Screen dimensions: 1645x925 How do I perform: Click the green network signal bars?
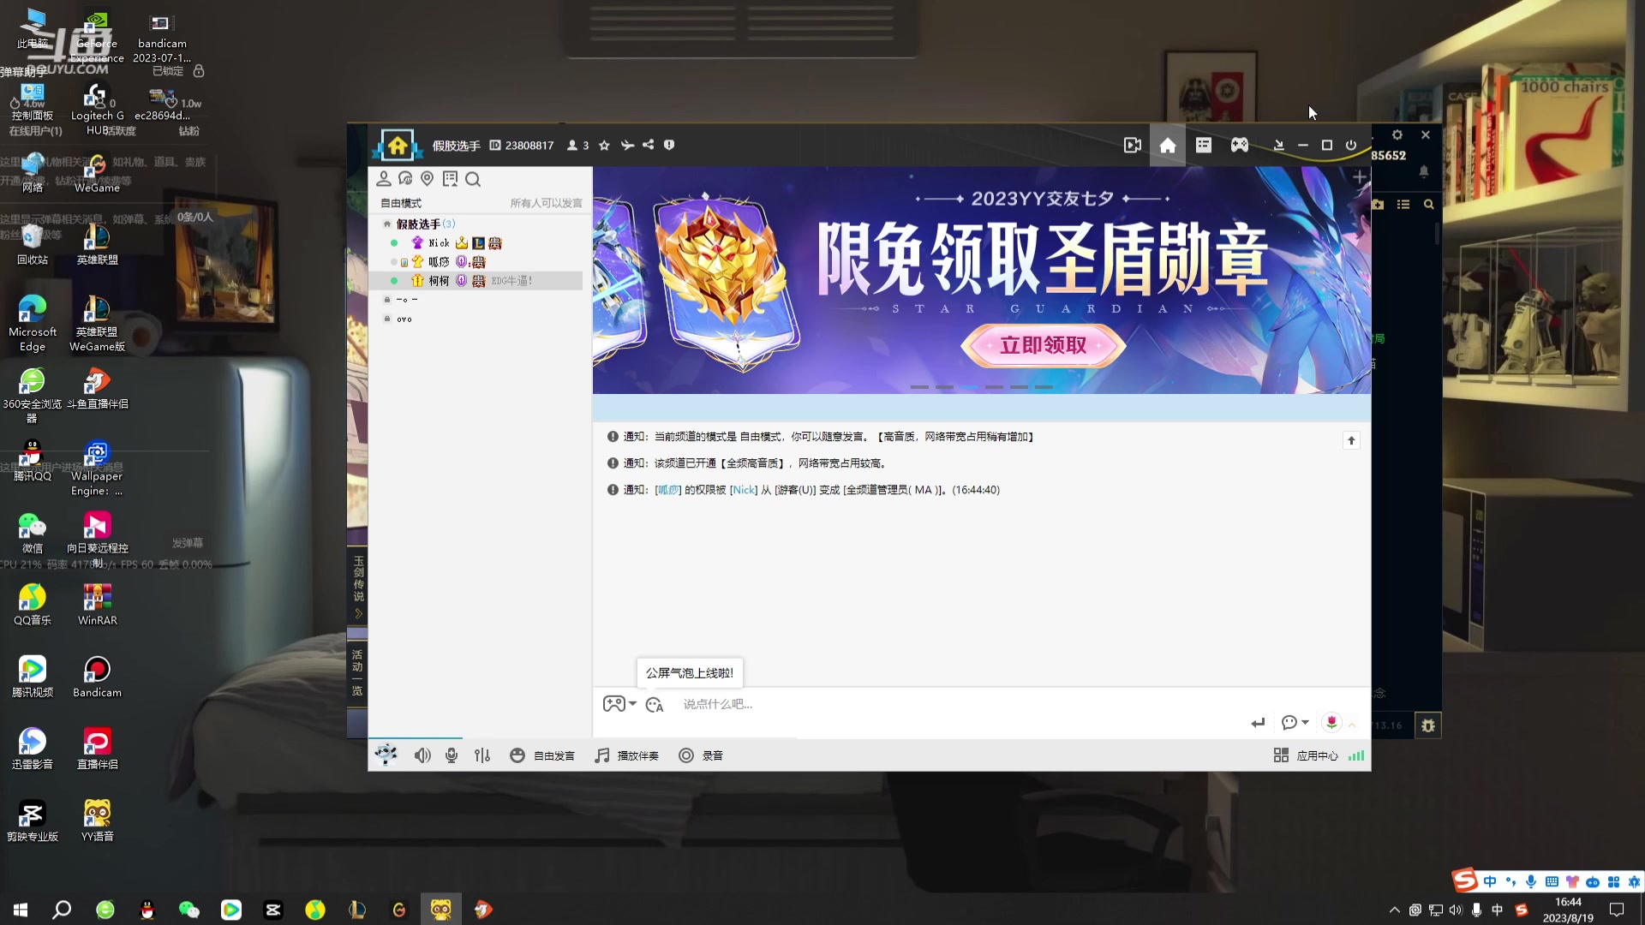(1356, 755)
